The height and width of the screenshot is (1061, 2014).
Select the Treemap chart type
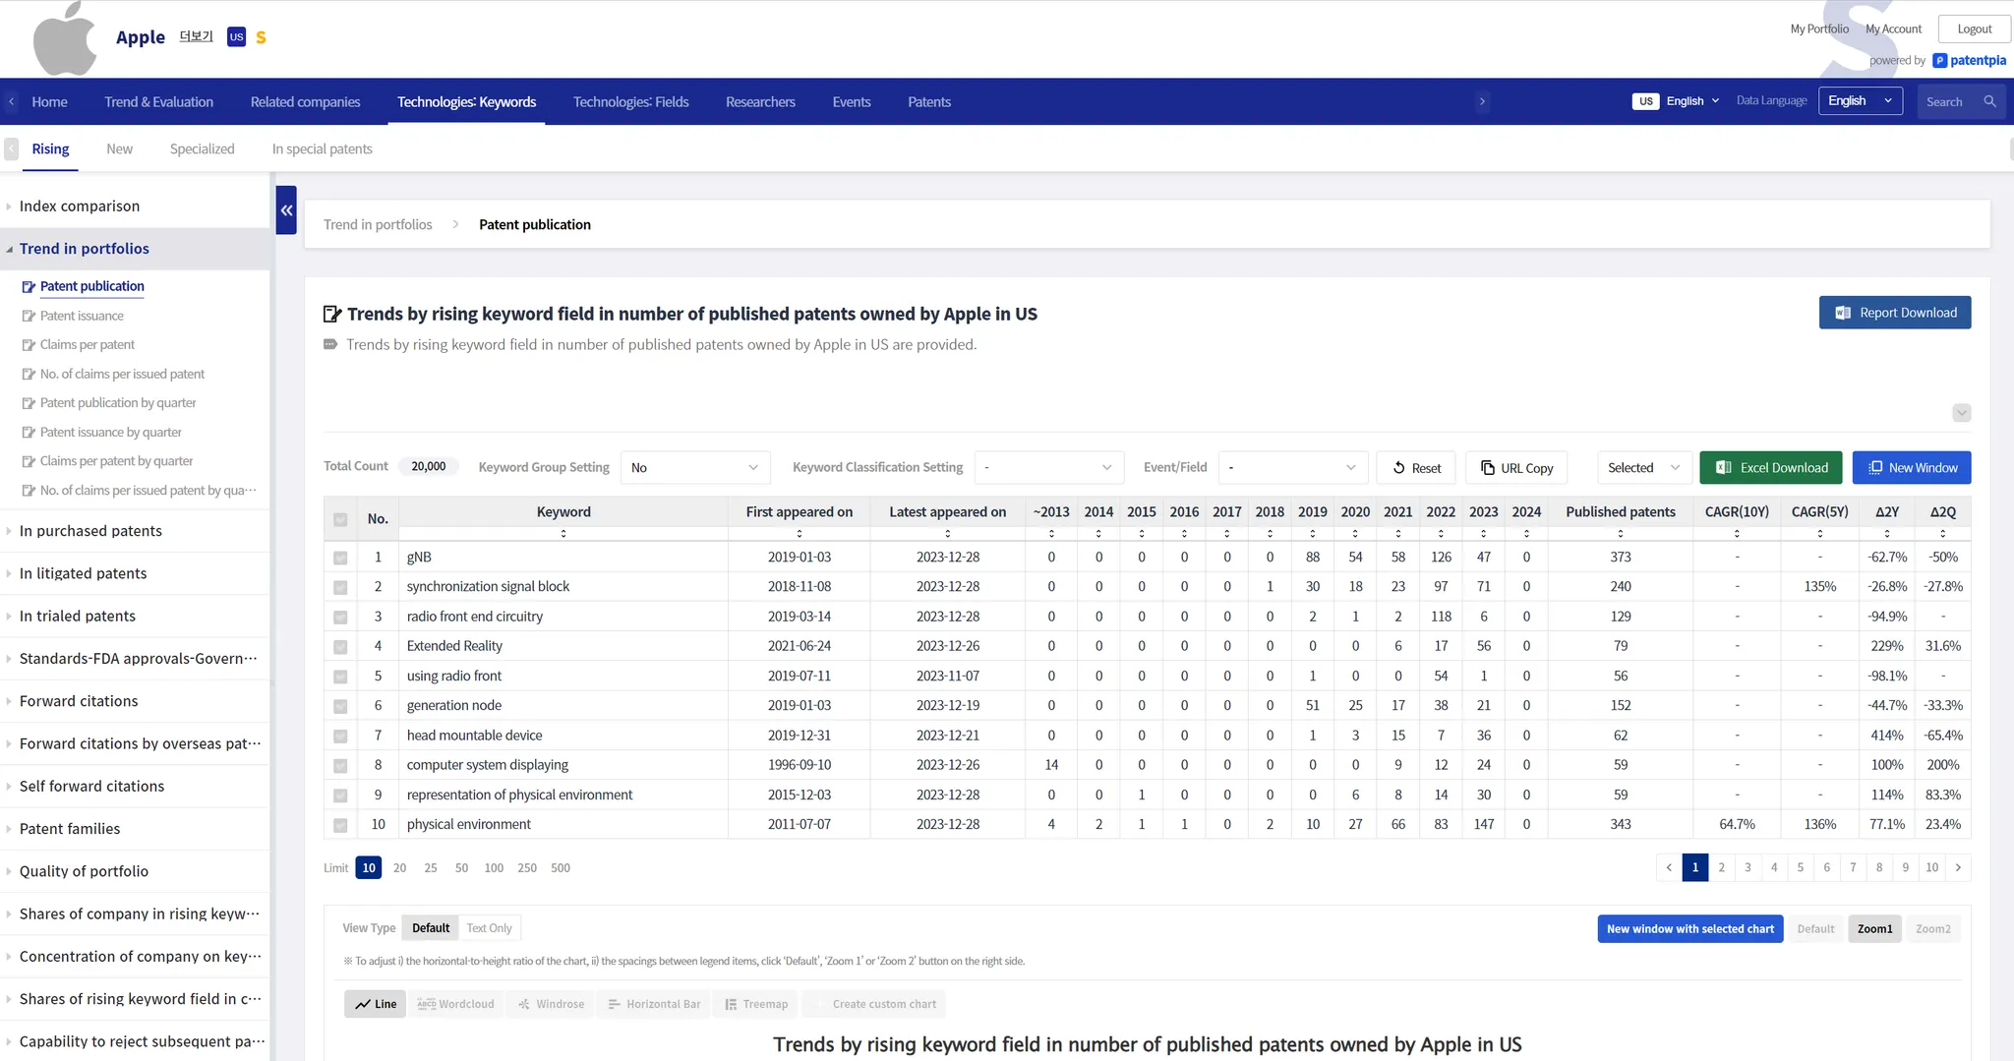[756, 1004]
